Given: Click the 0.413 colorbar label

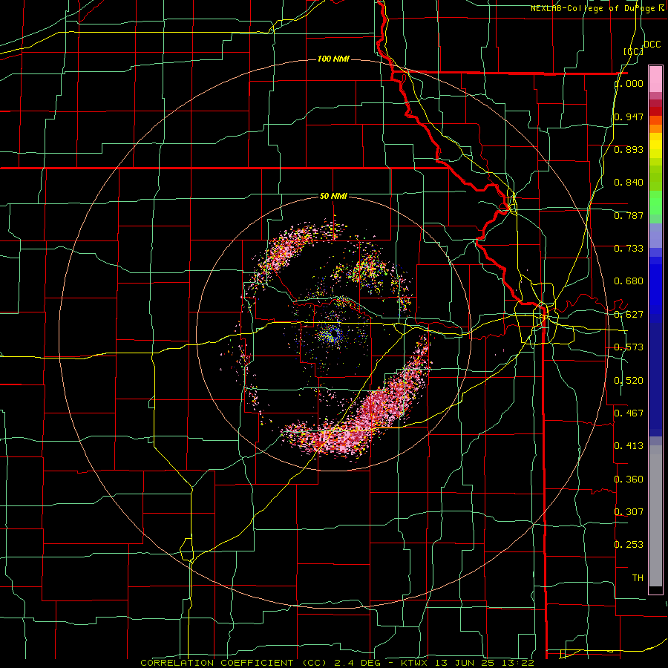Looking at the screenshot, I should pos(629,446).
